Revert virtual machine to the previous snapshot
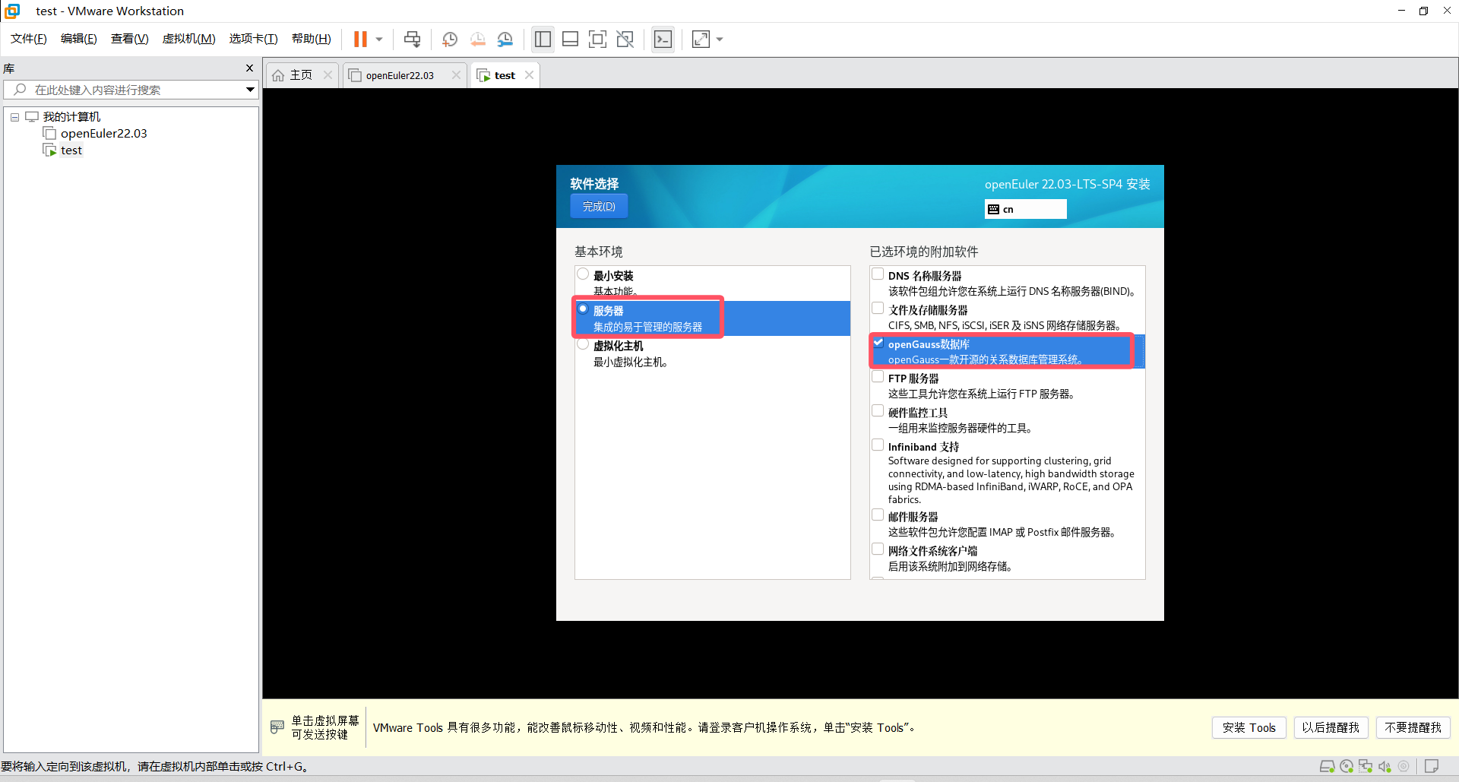The height and width of the screenshot is (782, 1459). tap(478, 39)
